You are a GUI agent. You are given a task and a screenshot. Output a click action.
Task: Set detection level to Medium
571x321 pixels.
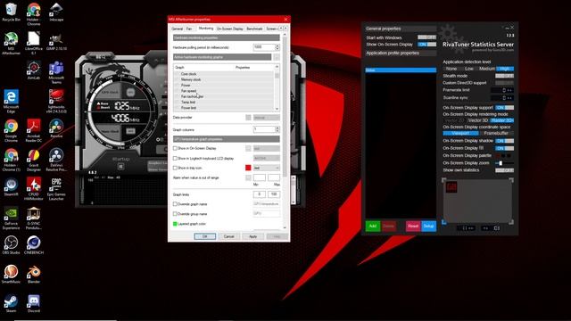click(x=487, y=69)
